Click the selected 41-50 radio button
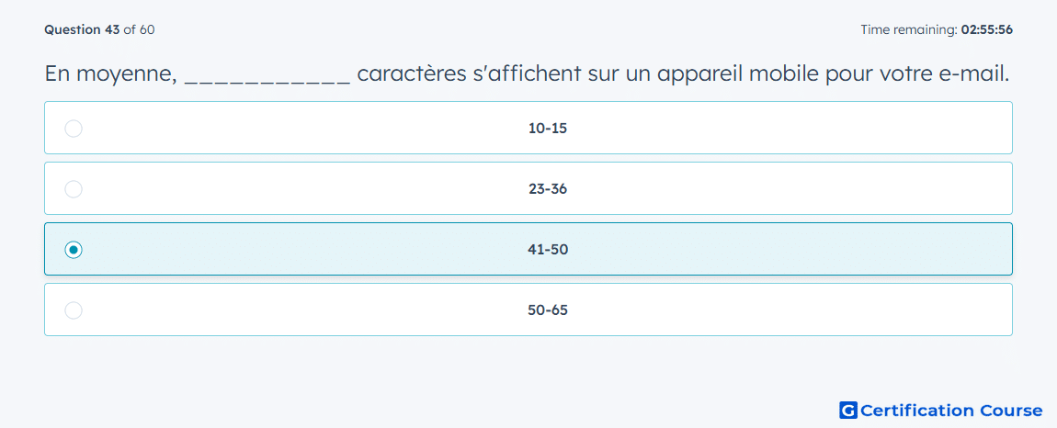The image size is (1057, 428). pyautogui.click(x=74, y=250)
